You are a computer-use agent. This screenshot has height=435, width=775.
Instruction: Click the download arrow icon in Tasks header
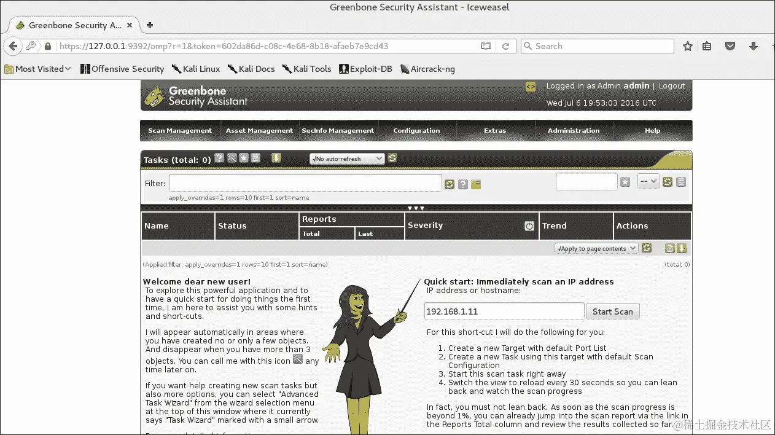[276, 159]
